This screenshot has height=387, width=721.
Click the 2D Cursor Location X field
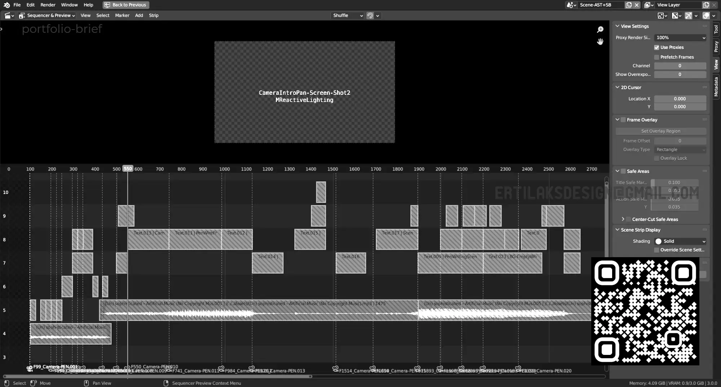click(680, 99)
